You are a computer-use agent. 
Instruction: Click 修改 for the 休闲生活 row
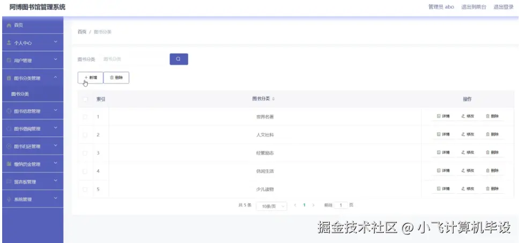[x=468, y=171]
